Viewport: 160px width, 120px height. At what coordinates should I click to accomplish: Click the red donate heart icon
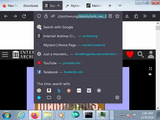click(130, 54)
